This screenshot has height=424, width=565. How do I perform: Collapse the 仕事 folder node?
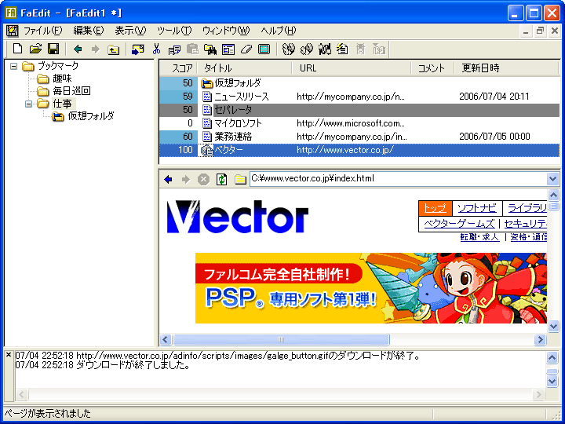(28, 104)
